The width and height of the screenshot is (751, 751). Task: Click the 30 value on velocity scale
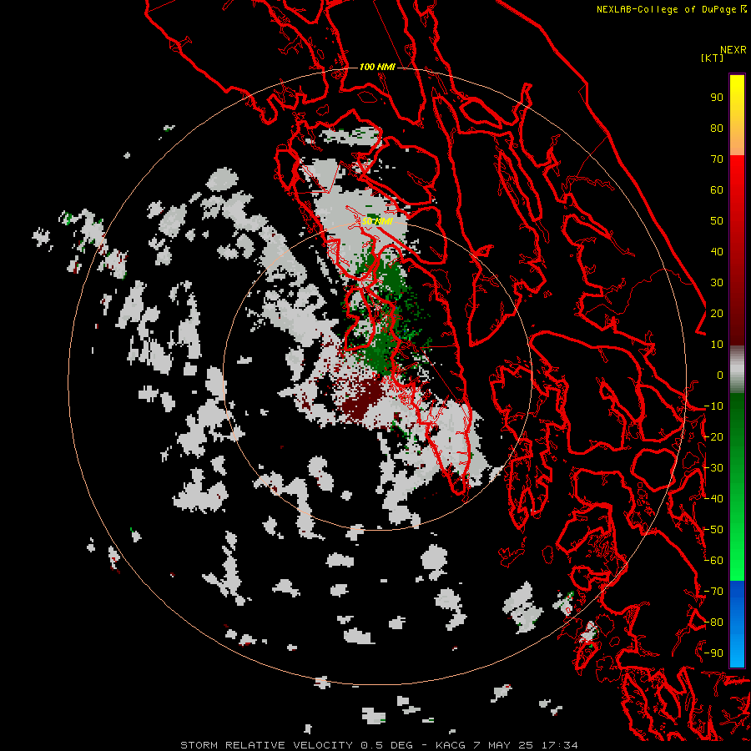point(717,283)
